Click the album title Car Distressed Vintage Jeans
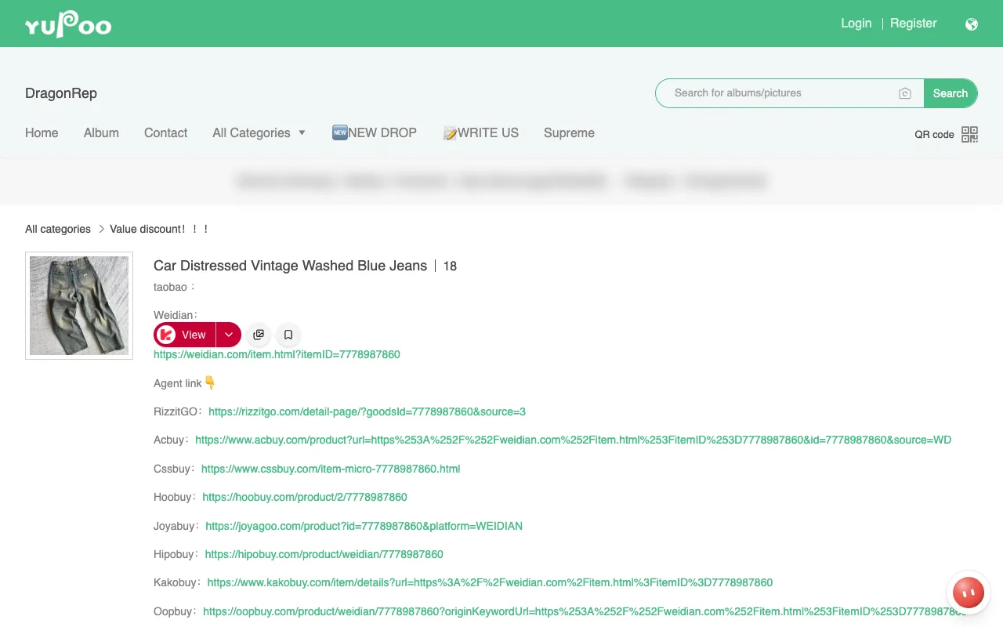This screenshot has width=1003, height=627. pos(290,266)
